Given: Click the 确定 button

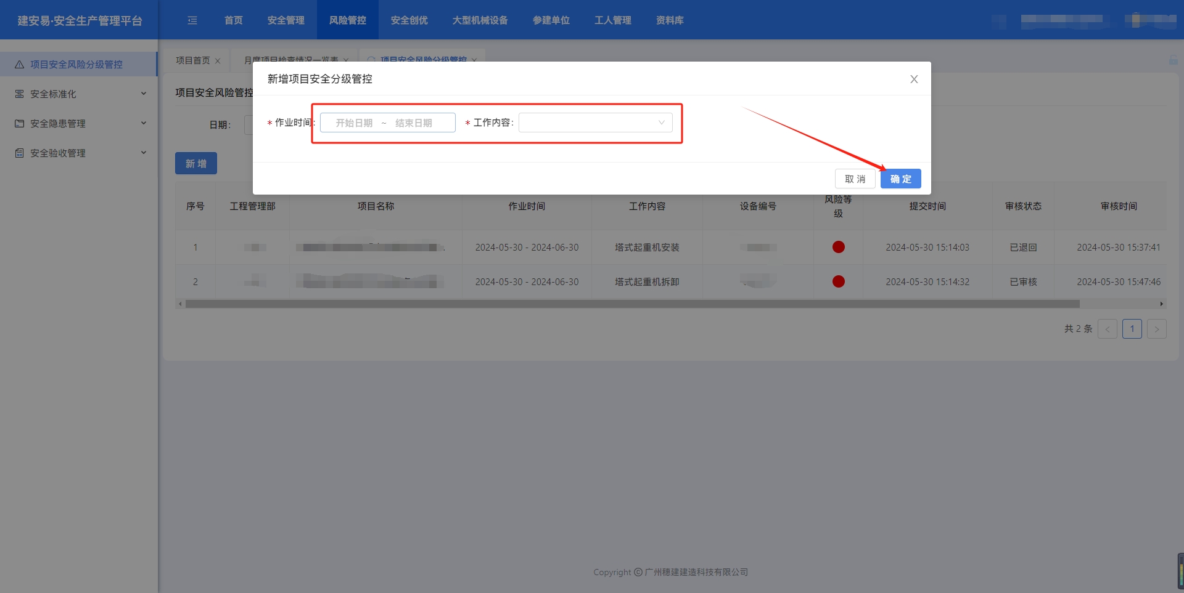Looking at the screenshot, I should pos(900,179).
